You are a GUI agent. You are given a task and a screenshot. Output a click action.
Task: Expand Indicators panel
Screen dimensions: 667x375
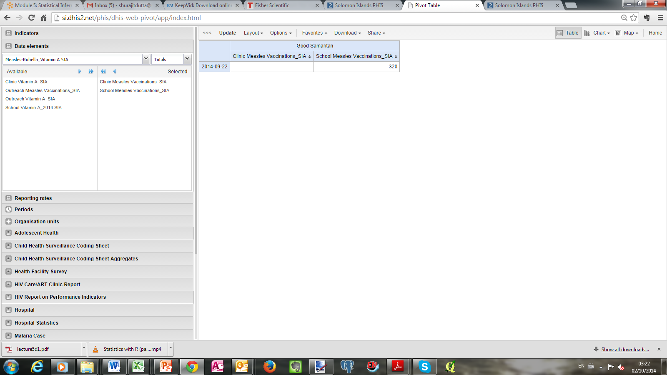click(x=98, y=33)
